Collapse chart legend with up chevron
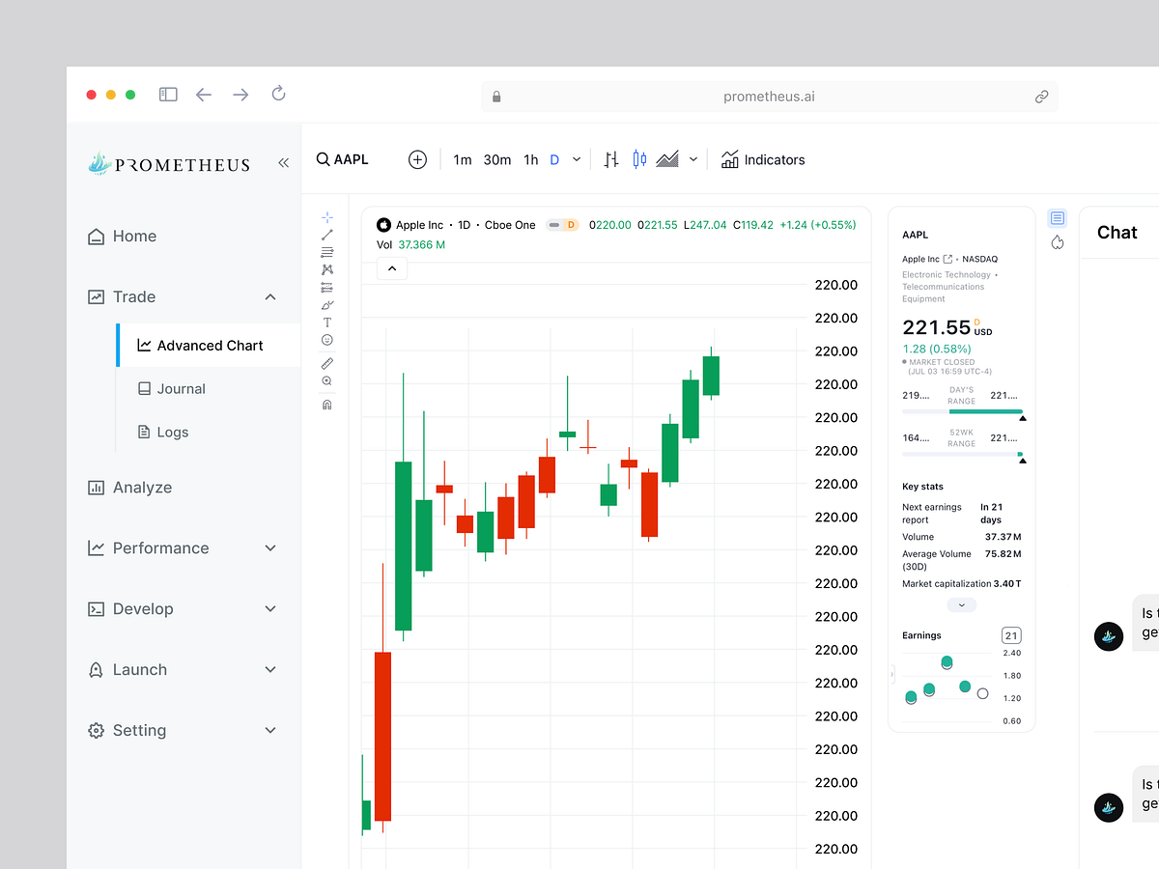1159x869 pixels. pyautogui.click(x=391, y=268)
